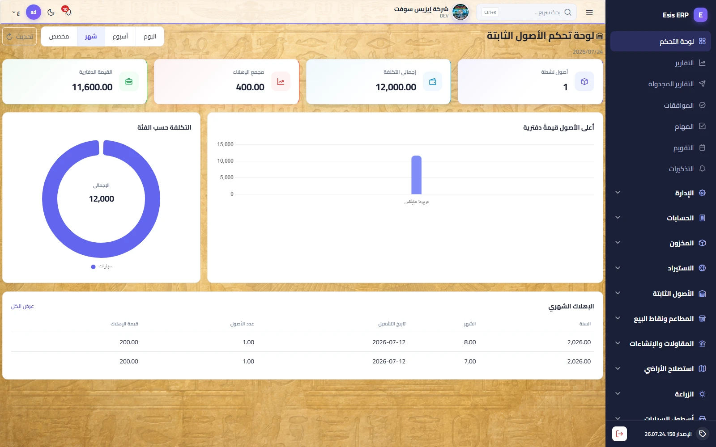
Task: Click the سيارات legend color dot
Action: pyautogui.click(x=93, y=267)
